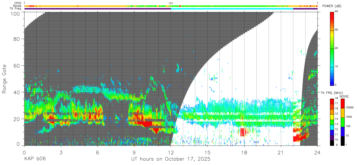Screen dimensions: 357x165
Task: Click the 24 tick on the UT hours axis
Action: tap(317, 152)
